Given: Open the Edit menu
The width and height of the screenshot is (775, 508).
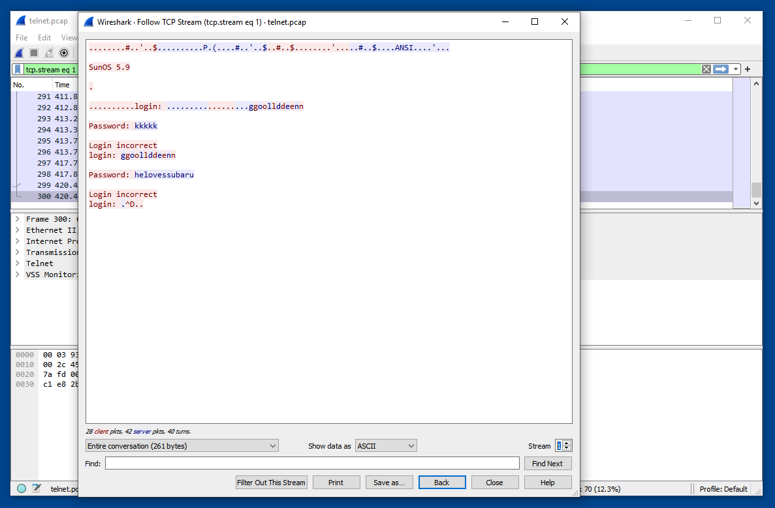Looking at the screenshot, I should point(44,38).
